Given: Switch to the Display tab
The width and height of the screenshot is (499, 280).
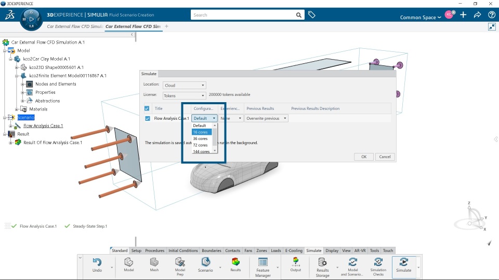Looking at the screenshot, I should [x=332, y=250].
